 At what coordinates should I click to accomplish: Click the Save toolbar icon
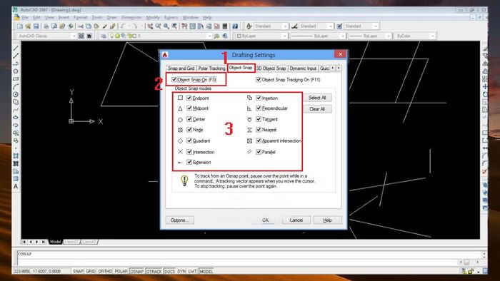coord(36,26)
